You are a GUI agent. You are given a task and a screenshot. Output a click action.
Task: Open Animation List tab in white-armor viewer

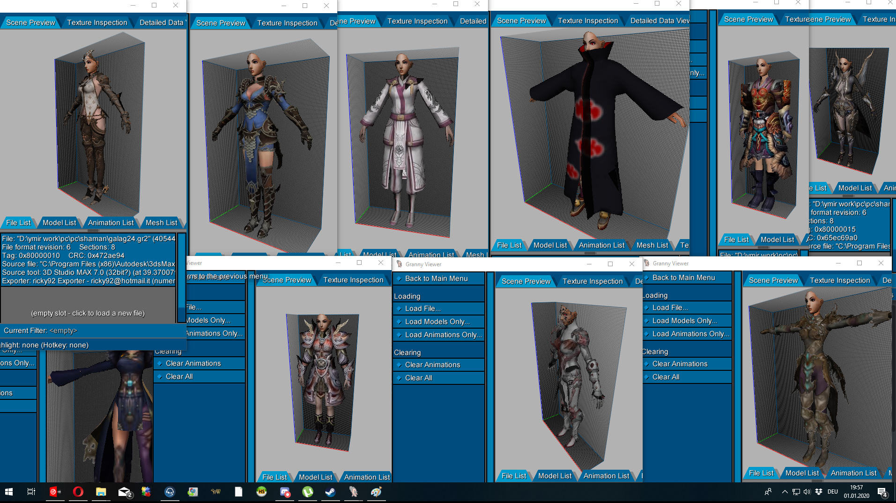[x=606, y=476]
